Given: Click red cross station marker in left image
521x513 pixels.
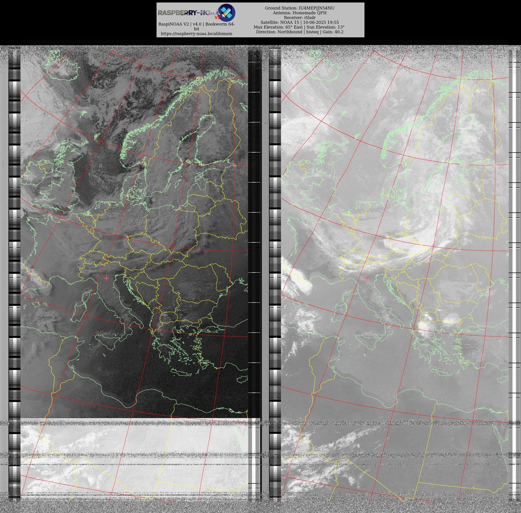Looking at the screenshot, I should [106, 278].
